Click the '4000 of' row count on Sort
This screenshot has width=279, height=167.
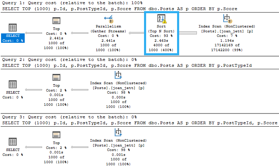[161, 45]
